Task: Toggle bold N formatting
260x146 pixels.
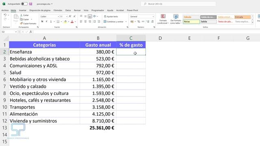Action: (x=42, y=21)
